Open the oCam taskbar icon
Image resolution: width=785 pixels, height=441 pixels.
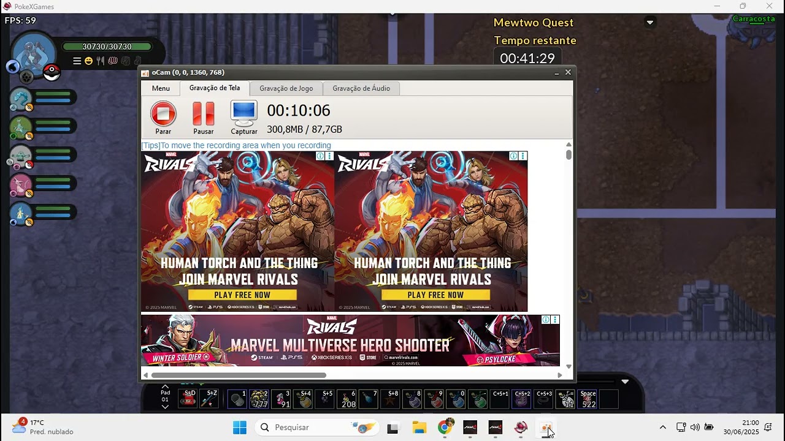(546, 428)
